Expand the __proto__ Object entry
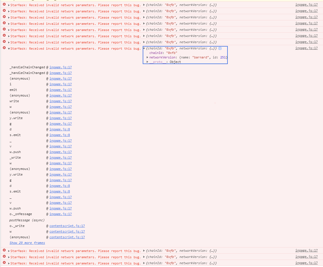323x267 pixels. pos(148,62)
